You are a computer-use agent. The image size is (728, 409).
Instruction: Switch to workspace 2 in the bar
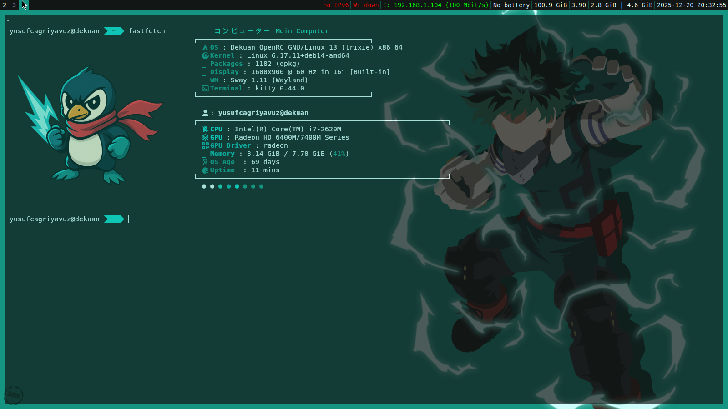pos(5,5)
